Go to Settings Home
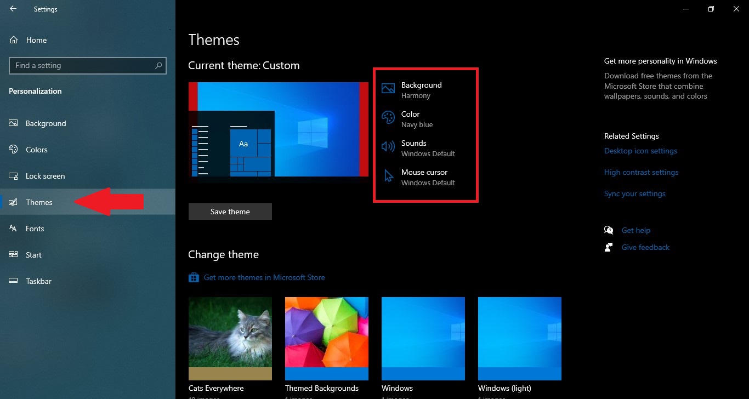 (88, 40)
